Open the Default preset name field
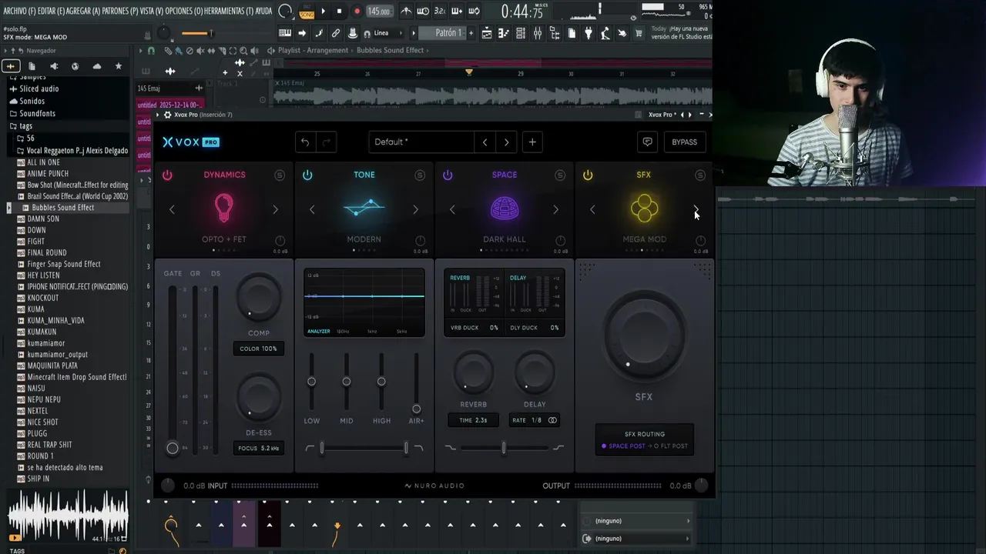This screenshot has height=554, width=986. [x=421, y=142]
